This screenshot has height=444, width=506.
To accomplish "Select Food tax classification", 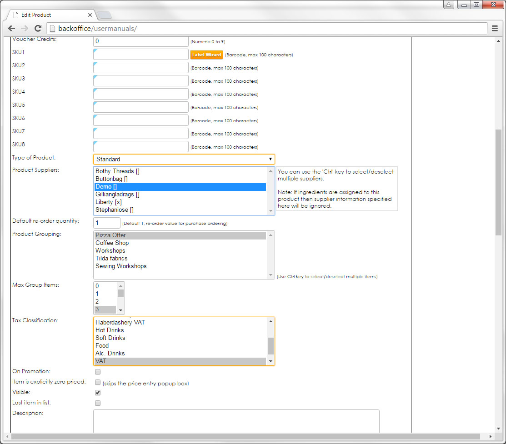I will point(180,345).
